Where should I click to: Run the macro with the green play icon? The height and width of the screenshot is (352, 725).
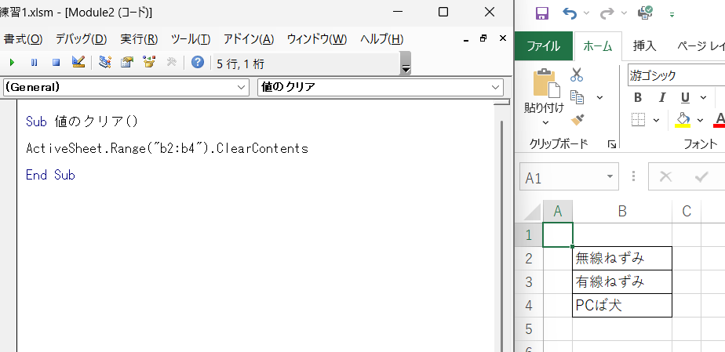coord(12,63)
